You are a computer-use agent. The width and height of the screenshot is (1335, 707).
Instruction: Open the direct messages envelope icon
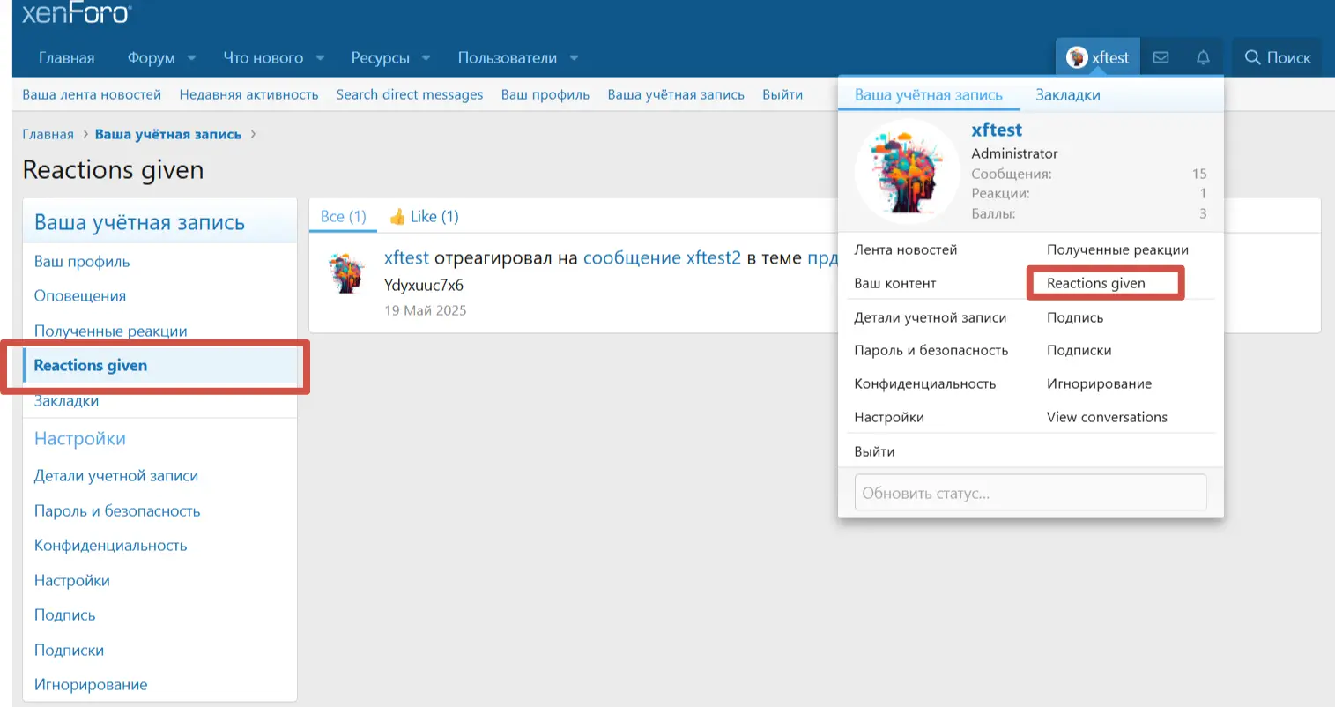(1161, 57)
